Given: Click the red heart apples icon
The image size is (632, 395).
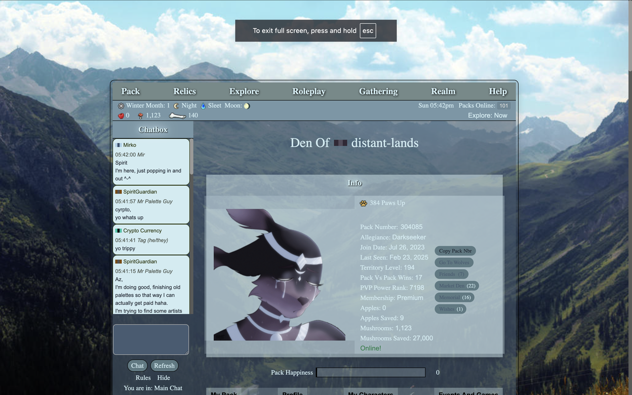Looking at the screenshot, I should point(120,115).
